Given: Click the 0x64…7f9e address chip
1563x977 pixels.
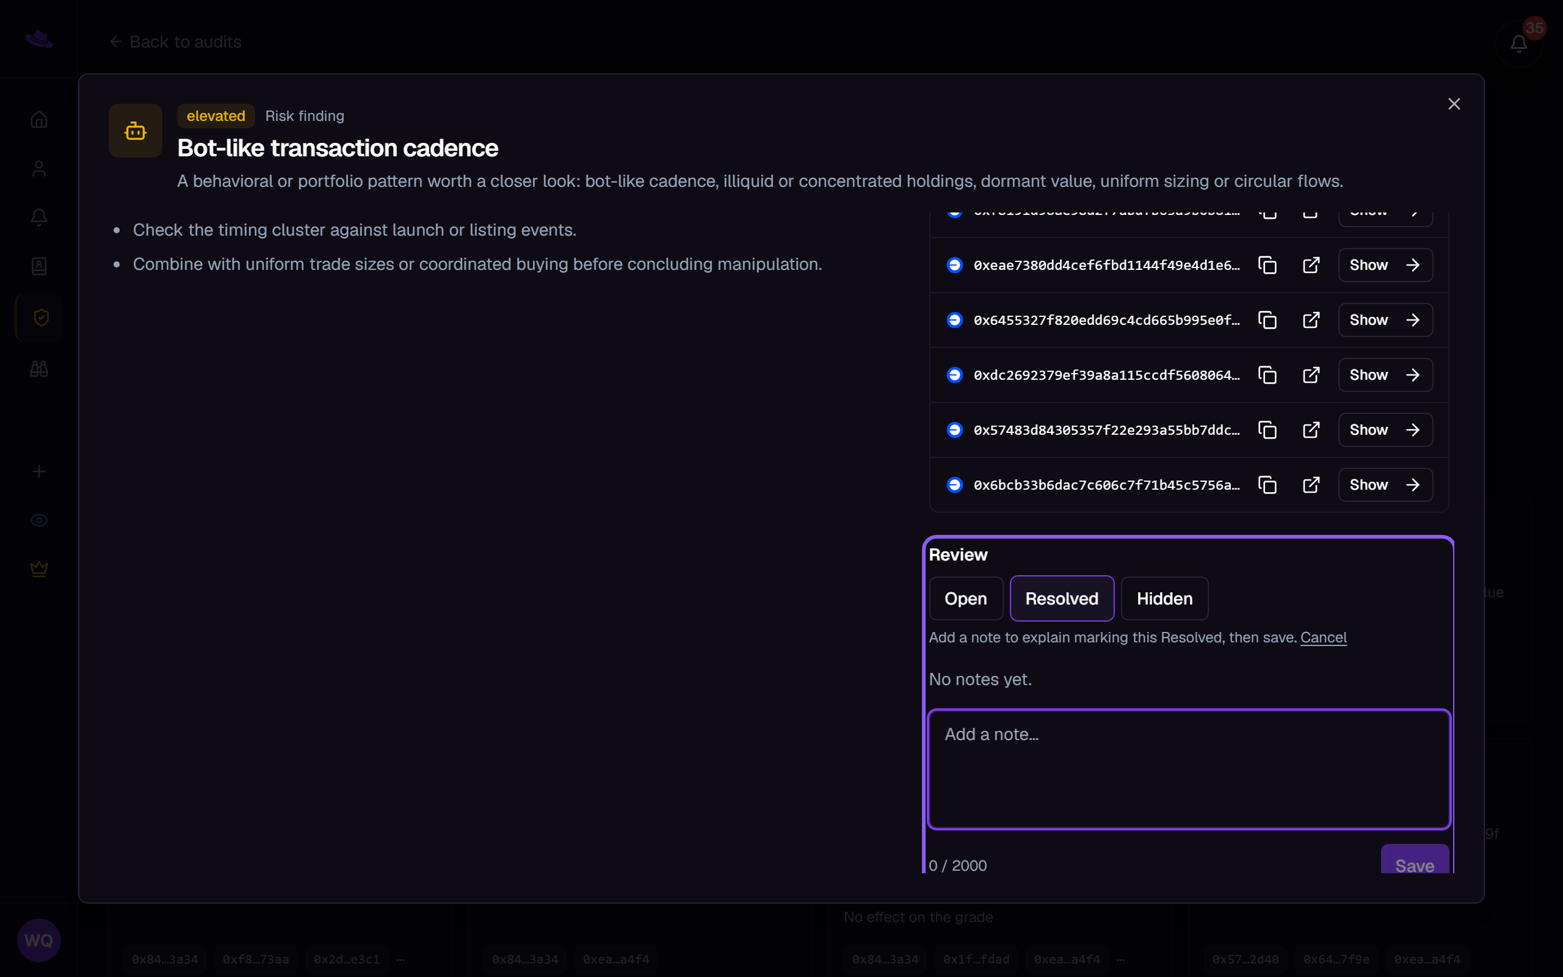Looking at the screenshot, I should click(1336, 959).
